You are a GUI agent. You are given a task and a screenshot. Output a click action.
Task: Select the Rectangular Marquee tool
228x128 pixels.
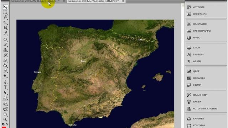click(5, 12)
